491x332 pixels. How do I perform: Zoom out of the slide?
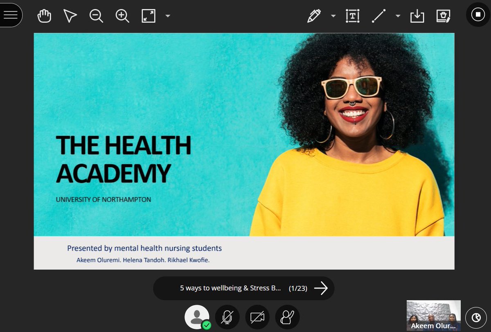(96, 15)
